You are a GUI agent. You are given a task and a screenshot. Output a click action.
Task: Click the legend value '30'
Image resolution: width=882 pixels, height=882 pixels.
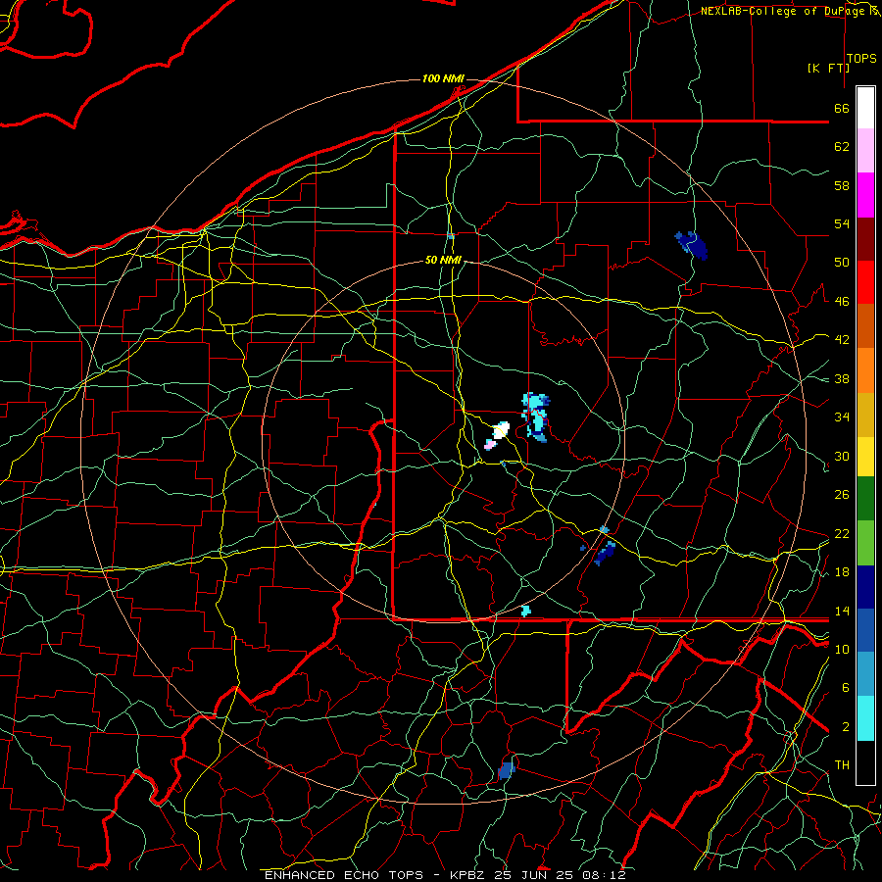pos(842,456)
